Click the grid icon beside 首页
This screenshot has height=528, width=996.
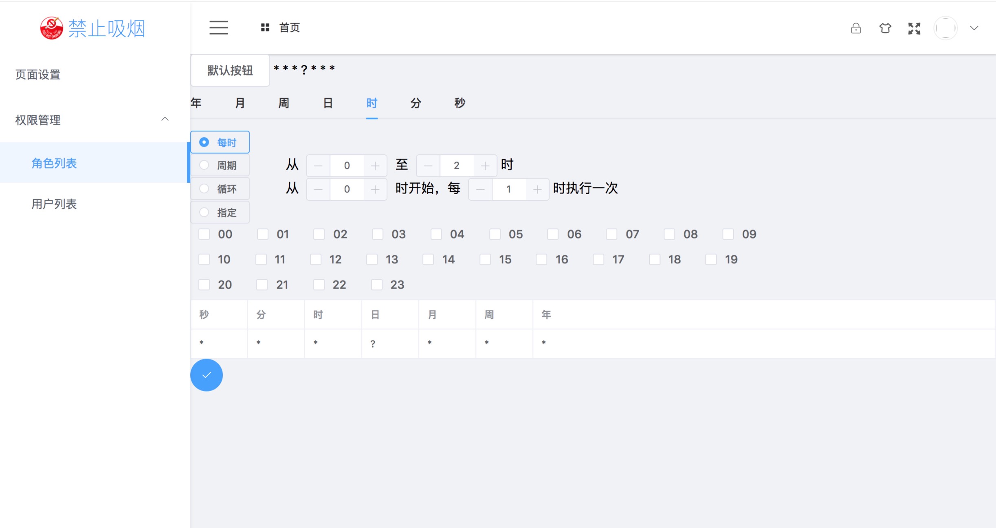coord(265,28)
